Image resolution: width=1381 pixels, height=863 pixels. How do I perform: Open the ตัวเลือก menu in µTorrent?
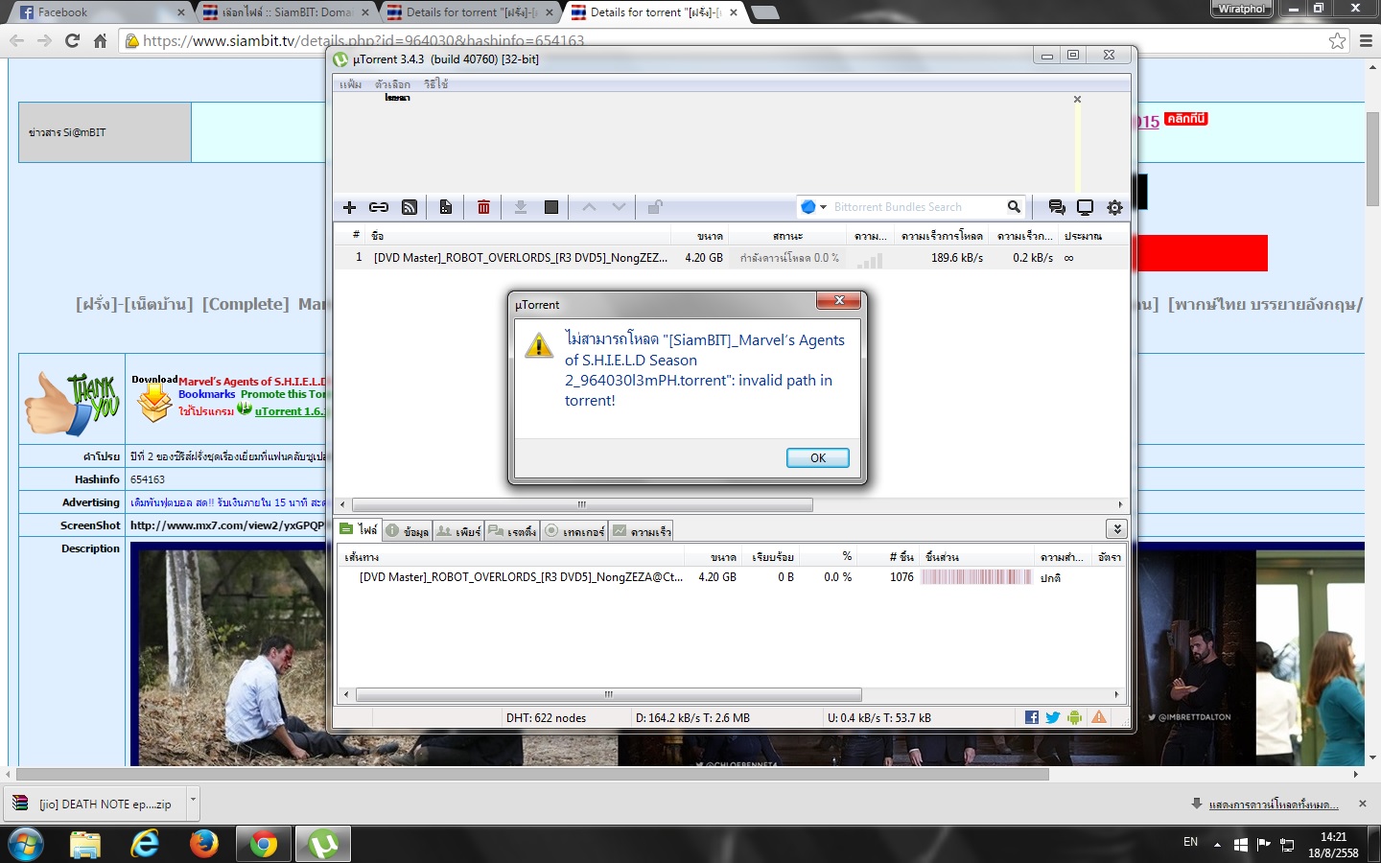click(x=392, y=84)
